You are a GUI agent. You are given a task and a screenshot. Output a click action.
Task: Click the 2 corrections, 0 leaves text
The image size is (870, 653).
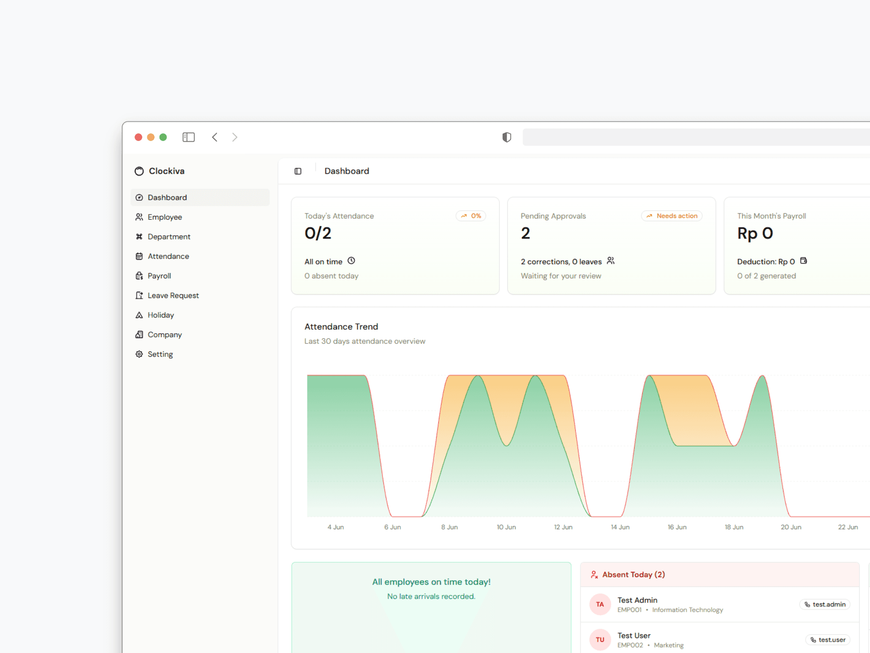coord(561,262)
